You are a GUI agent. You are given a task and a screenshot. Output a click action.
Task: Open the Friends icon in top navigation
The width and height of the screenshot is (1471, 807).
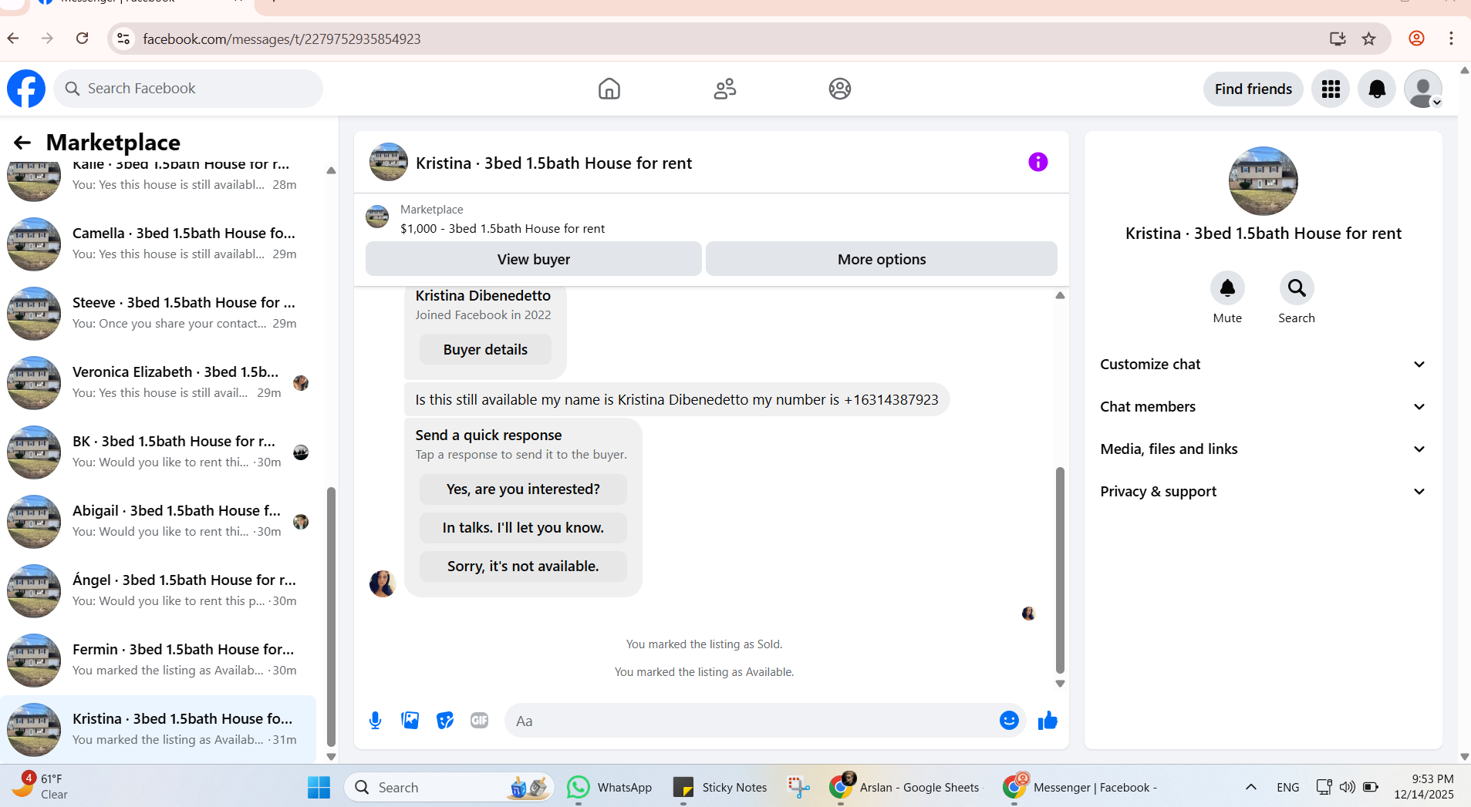tap(724, 89)
